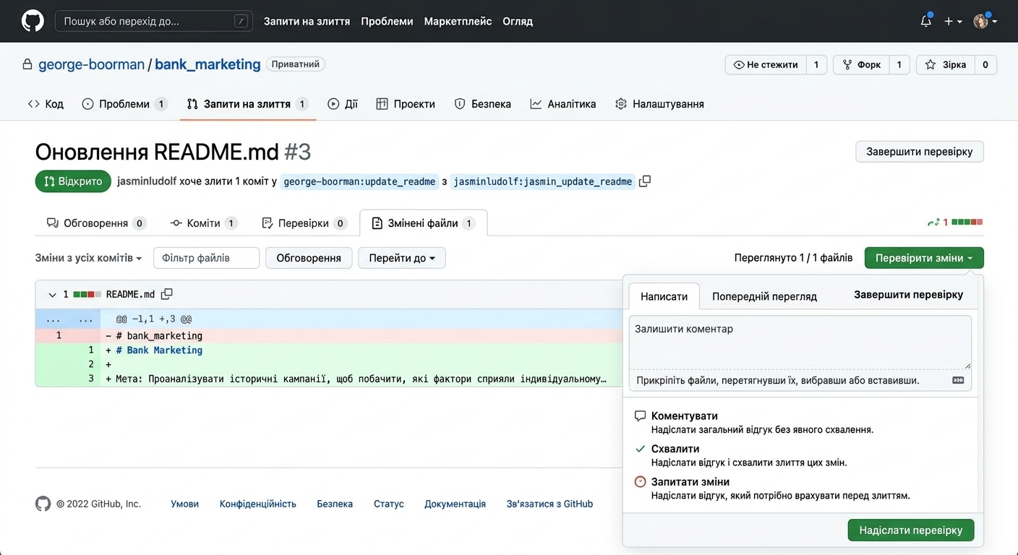Click star count next to Зірка

pyautogui.click(x=985, y=65)
